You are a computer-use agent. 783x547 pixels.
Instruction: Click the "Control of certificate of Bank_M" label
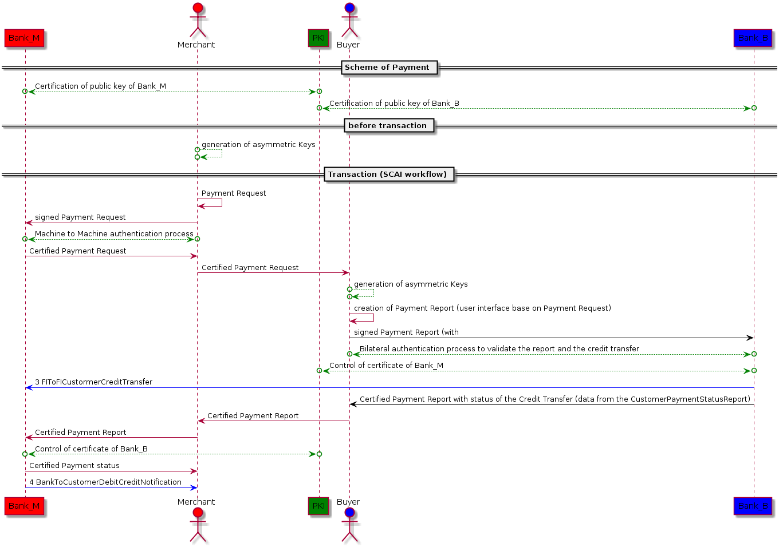pos(386,366)
